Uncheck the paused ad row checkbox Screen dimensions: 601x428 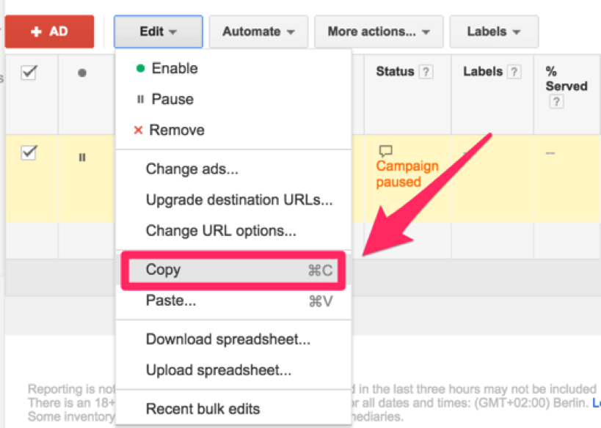pyautogui.click(x=29, y=152)
